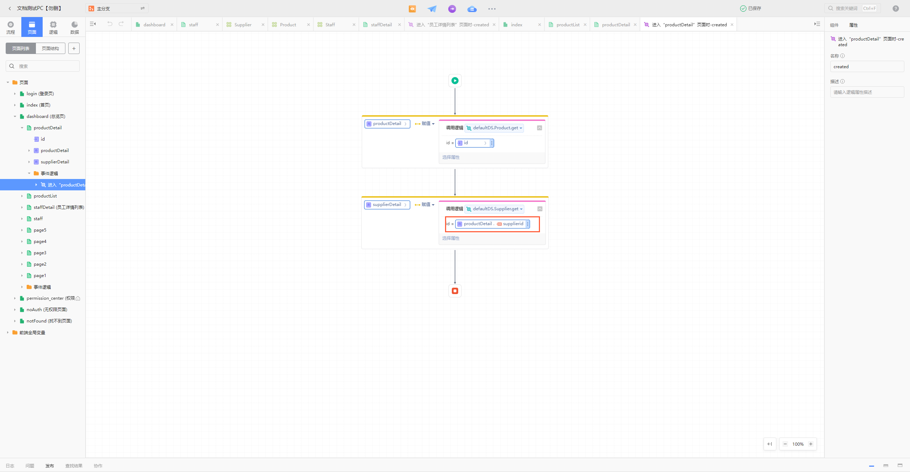The height and width of the screenshot is (472, 910).
Task: Open the defaultDS.Product.get logic dropdown
Action: tap(494, 128)
